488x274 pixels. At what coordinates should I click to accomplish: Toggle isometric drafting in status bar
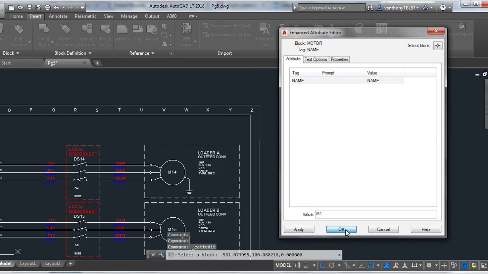point(347,265)
